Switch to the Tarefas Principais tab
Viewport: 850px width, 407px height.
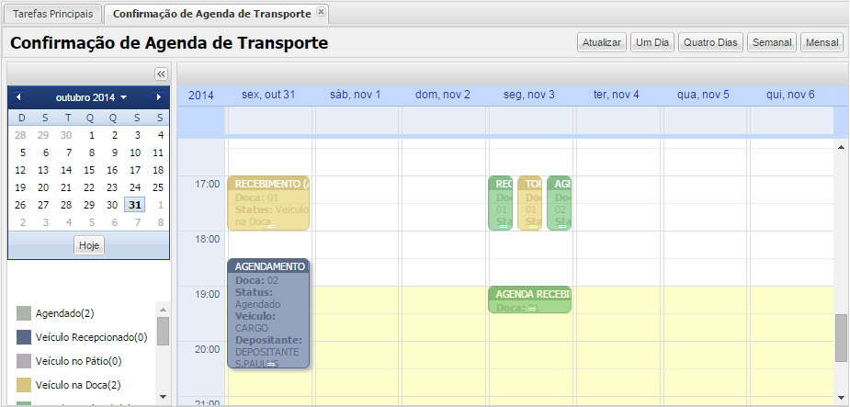click(52, 14)
